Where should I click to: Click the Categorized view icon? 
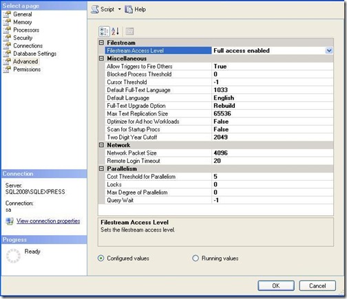[x=104, y=32]
